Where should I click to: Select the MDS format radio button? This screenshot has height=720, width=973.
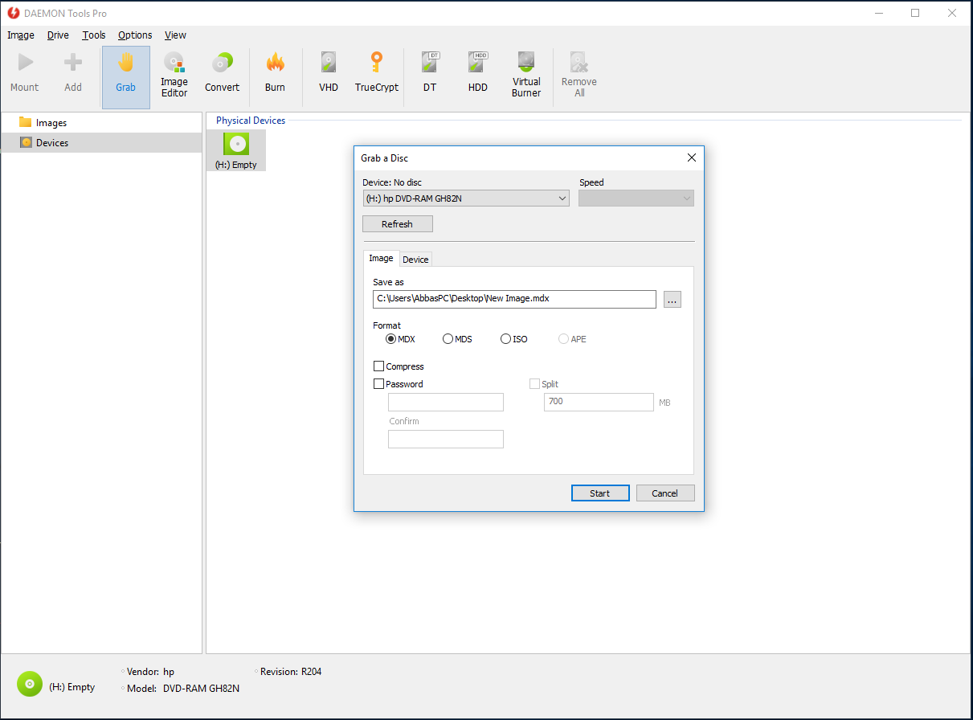pyautogui.click(x=448, y=339)
